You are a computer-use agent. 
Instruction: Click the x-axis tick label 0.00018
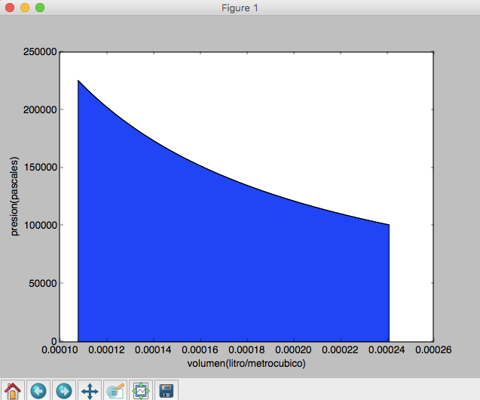[x=246, y=349]
